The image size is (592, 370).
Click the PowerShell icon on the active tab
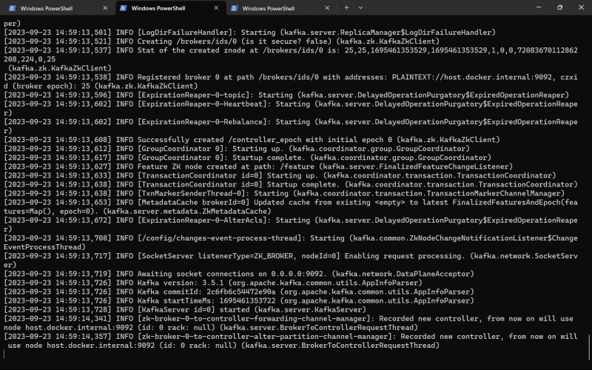[x=123, y=8]
